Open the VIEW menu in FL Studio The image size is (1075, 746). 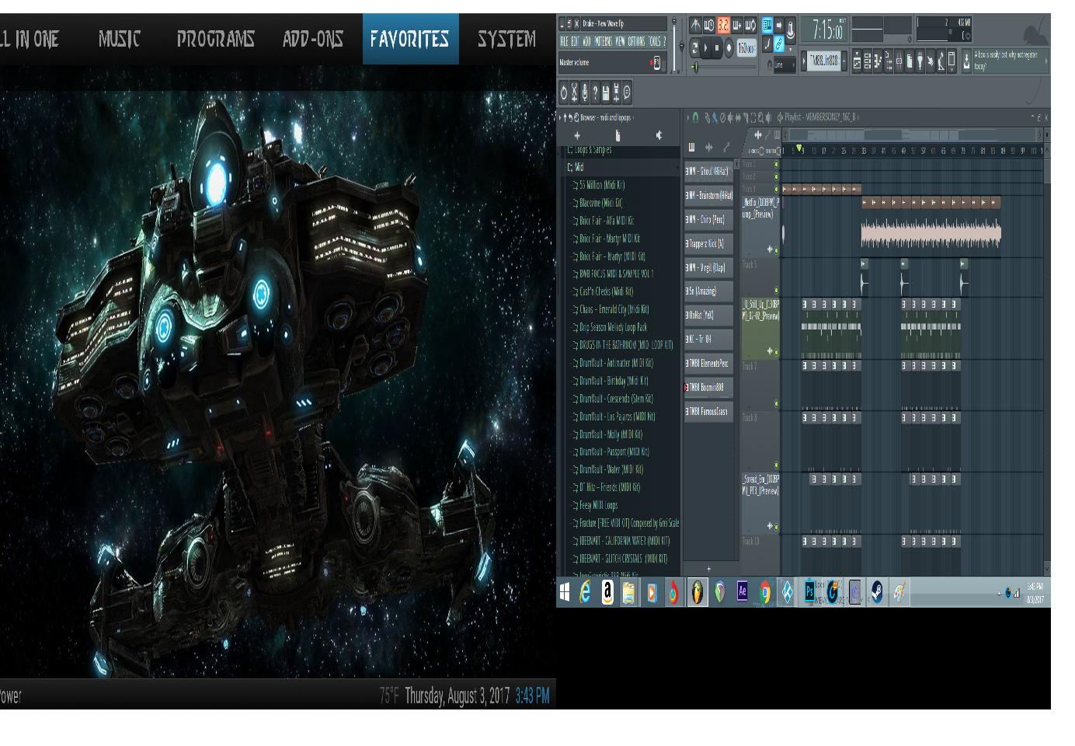(621, 42)
